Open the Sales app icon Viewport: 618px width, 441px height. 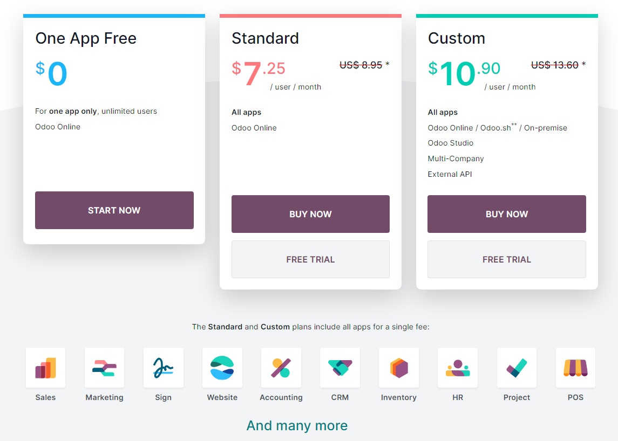[x=45, y=368]
